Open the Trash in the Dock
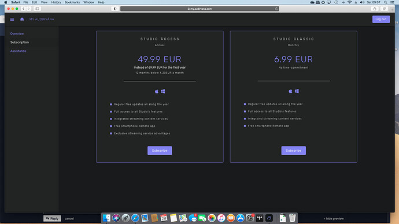Screen dimensions: 399x224 (x=293, y=218)
